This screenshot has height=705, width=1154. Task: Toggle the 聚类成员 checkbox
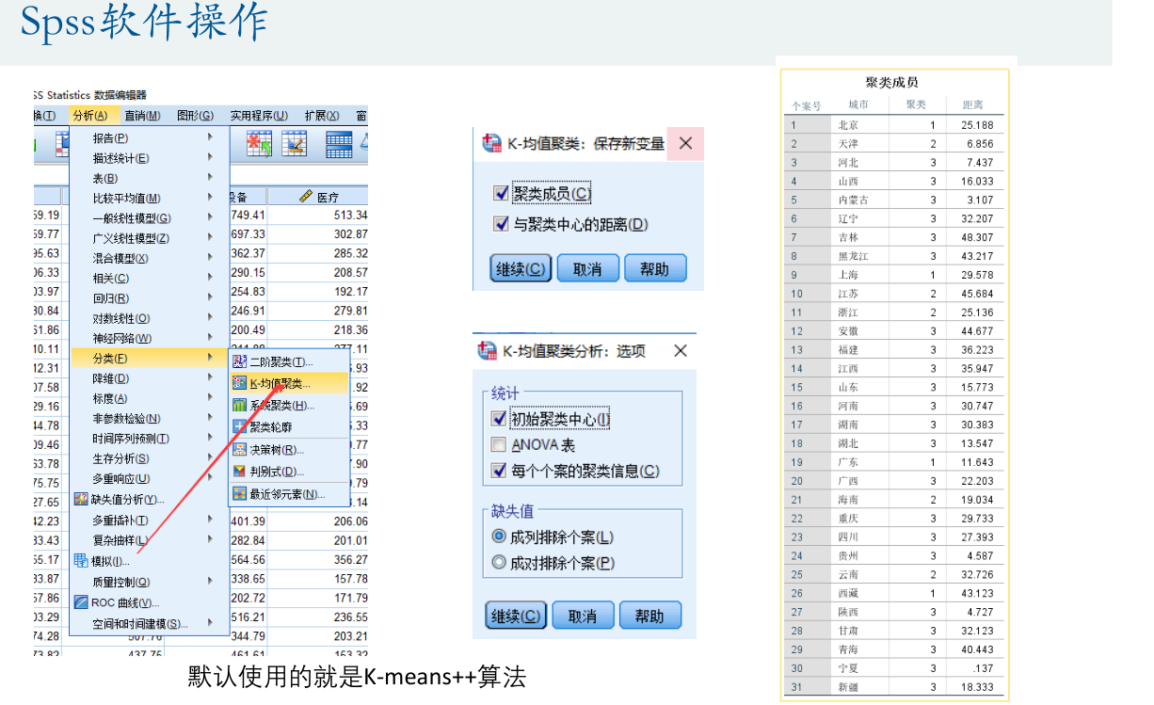501,193
